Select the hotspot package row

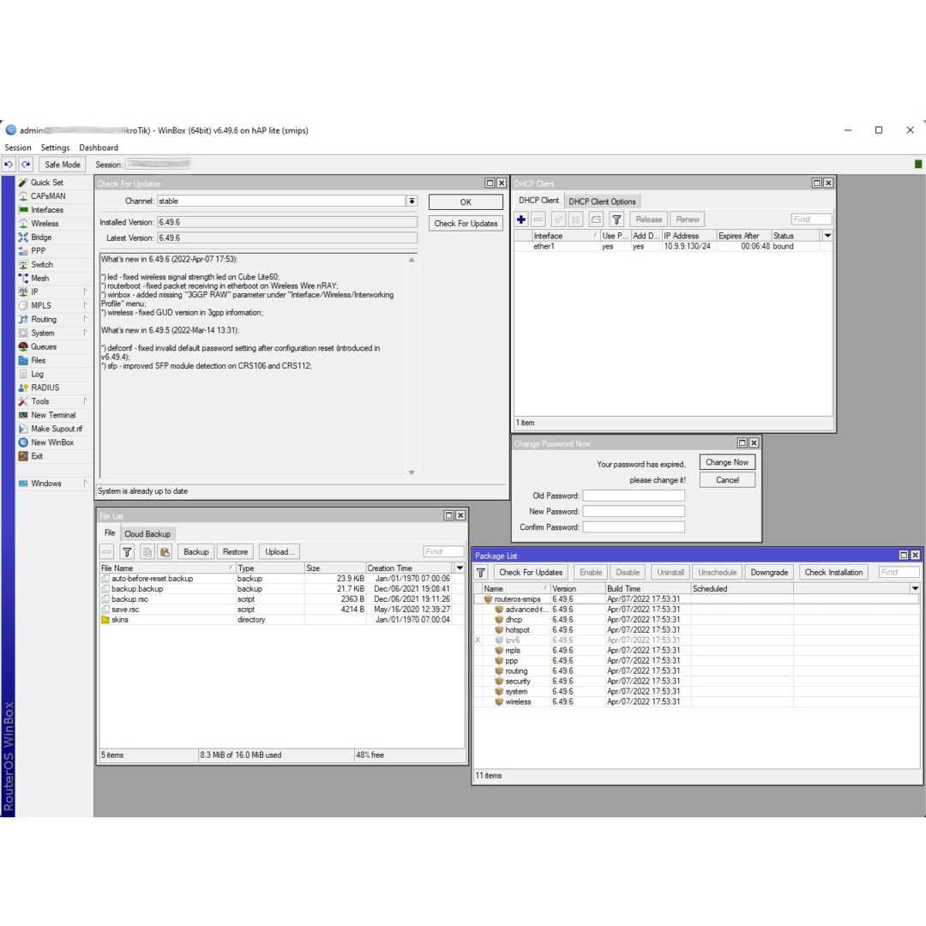697,629
